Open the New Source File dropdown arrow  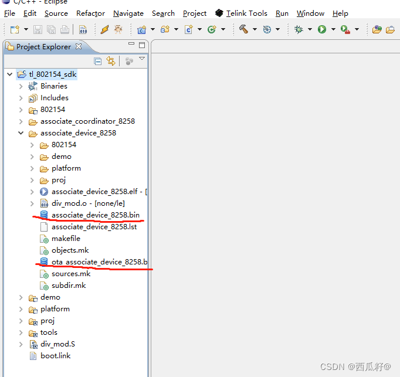coord(199,29)
